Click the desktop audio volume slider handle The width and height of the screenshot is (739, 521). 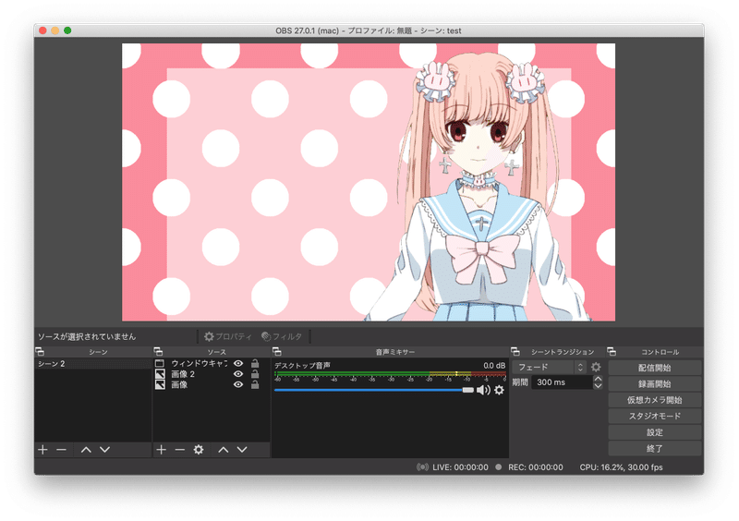click(x=467, y=390)
